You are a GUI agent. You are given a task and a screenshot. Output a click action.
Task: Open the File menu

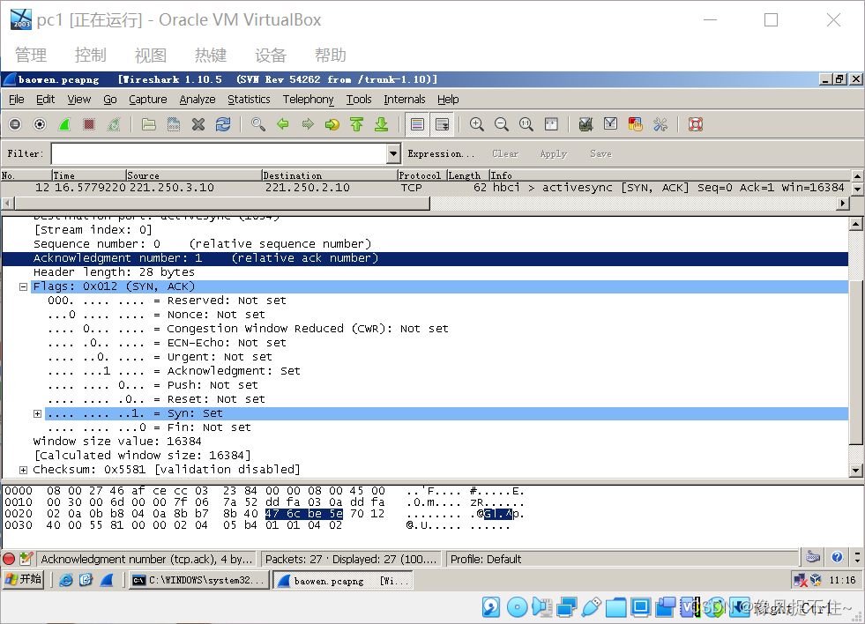coord(17,100)
